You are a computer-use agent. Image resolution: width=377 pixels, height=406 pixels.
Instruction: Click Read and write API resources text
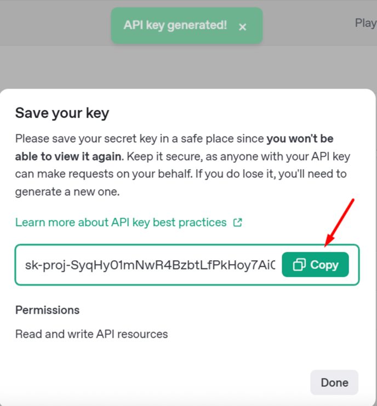(x=92, y=334)
